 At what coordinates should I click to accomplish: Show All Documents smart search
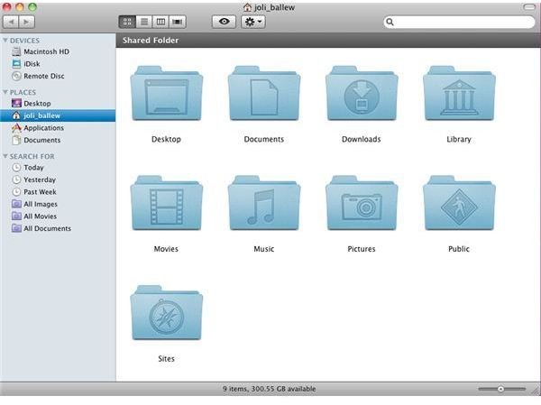(x=58, y=228)
